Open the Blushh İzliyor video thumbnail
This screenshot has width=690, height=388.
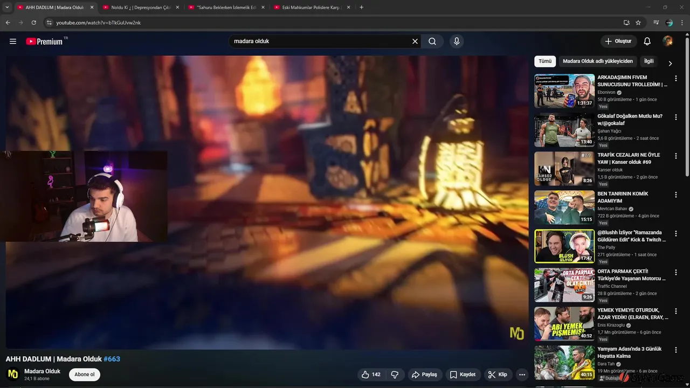tap(564, 246)
